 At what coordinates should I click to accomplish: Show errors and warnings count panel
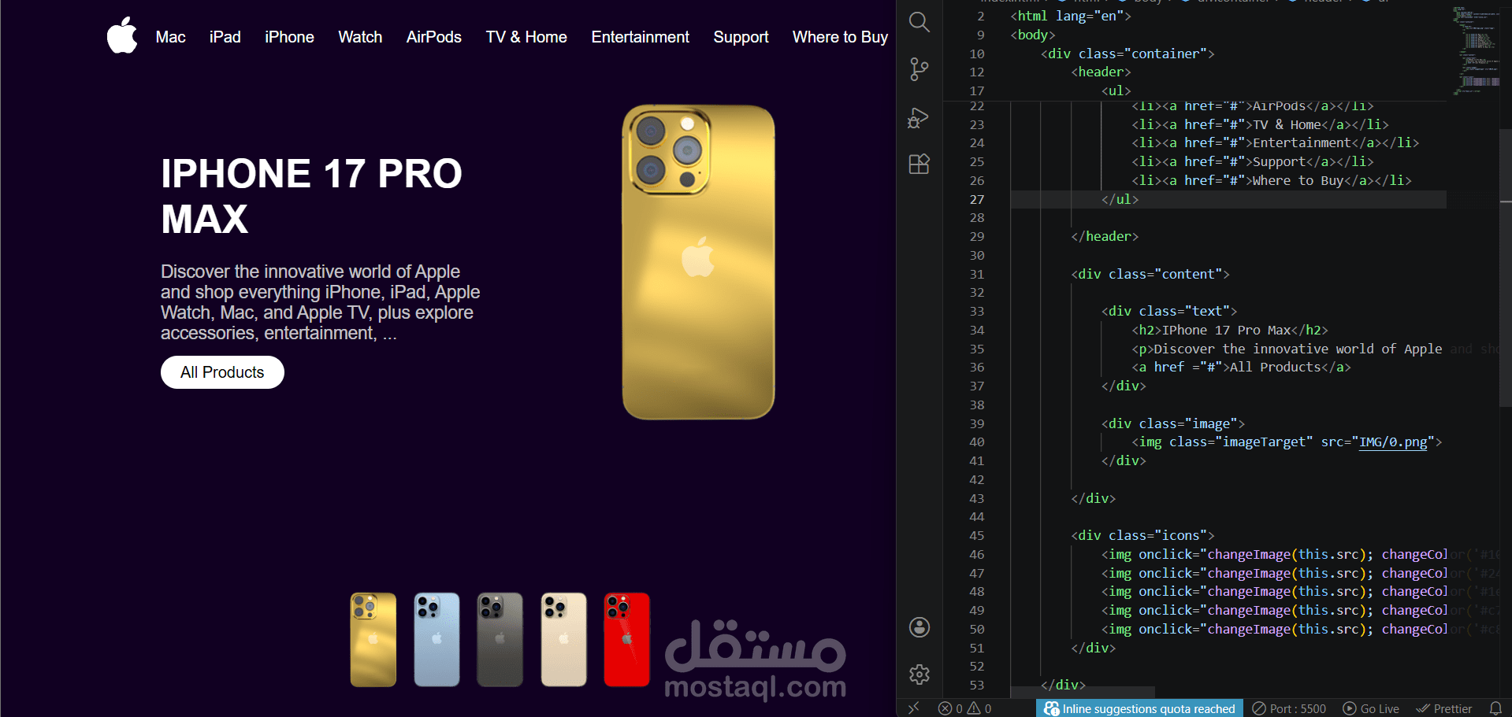[x=965, y=708]
